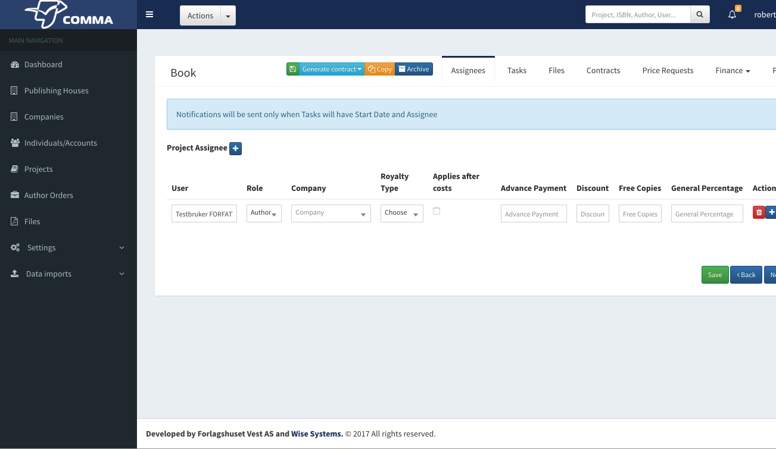
Task: Delete assignee row with red trash icon
Action: [x=758, y=212]
